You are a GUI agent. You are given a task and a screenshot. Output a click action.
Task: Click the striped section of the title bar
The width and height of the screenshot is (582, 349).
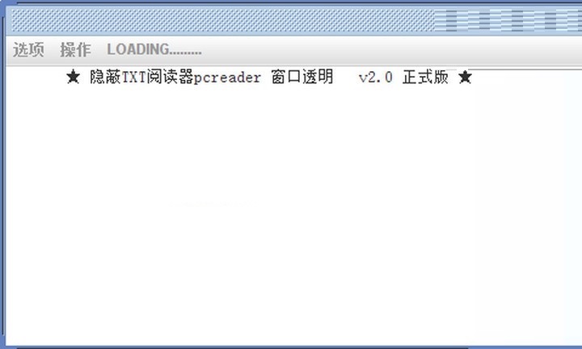pos(508,20)
